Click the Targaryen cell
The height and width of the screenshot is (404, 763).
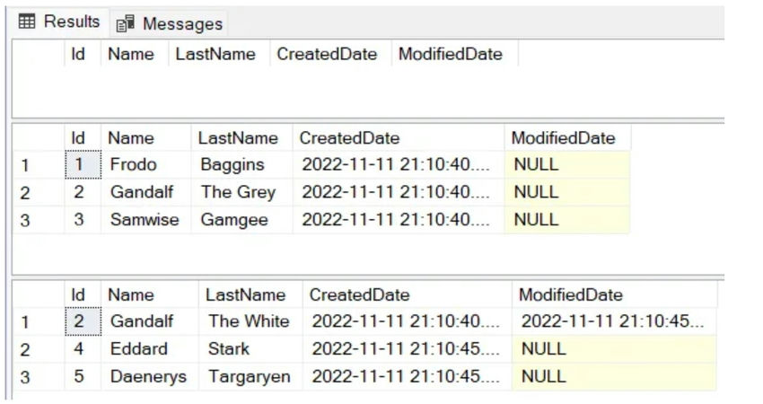(x=250, y=376)
